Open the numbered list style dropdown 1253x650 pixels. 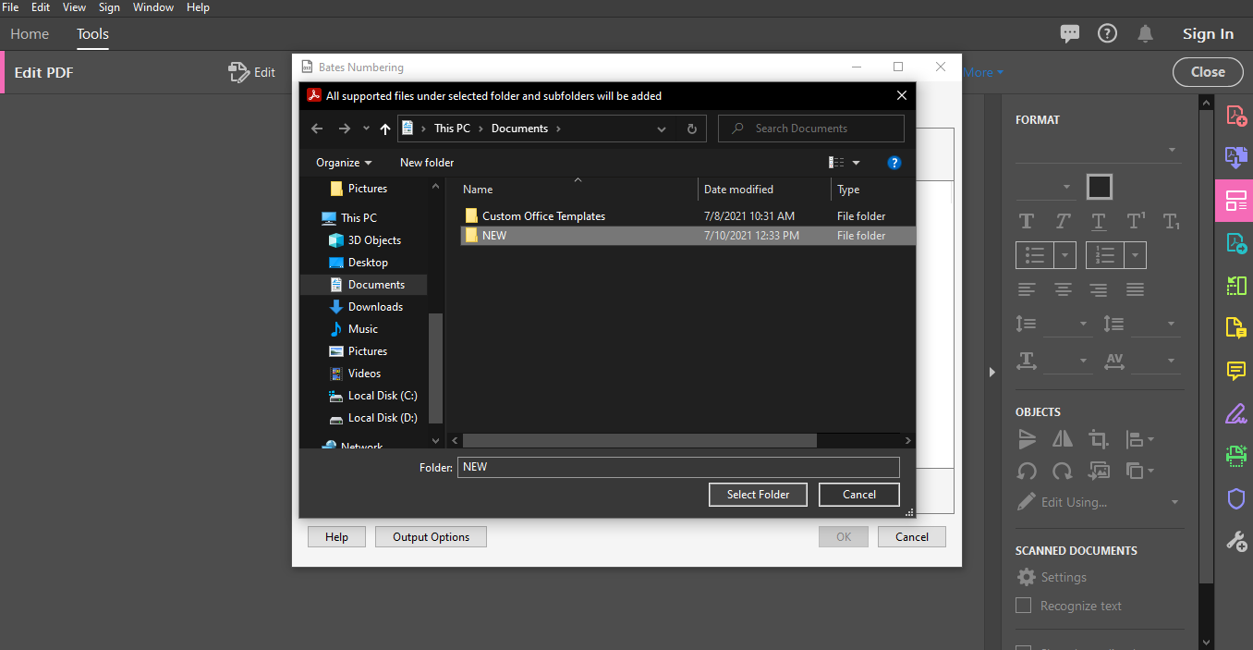point(1137,255)
